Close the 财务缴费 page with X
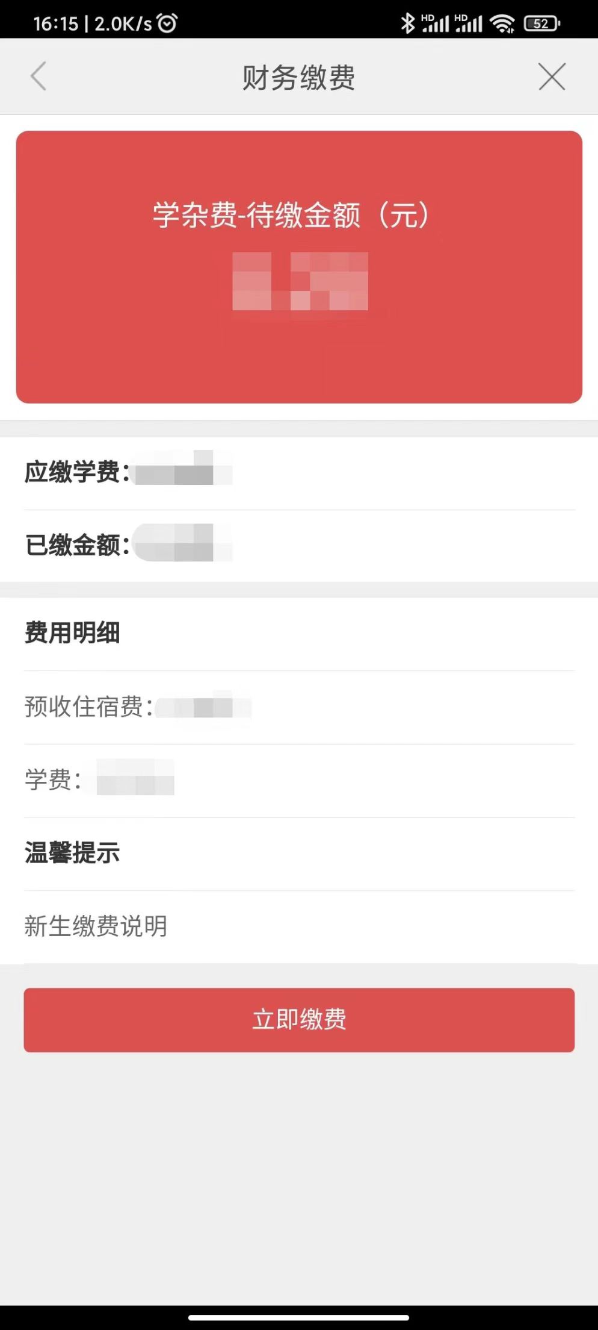598x1330 pixels. pos(552,76)
